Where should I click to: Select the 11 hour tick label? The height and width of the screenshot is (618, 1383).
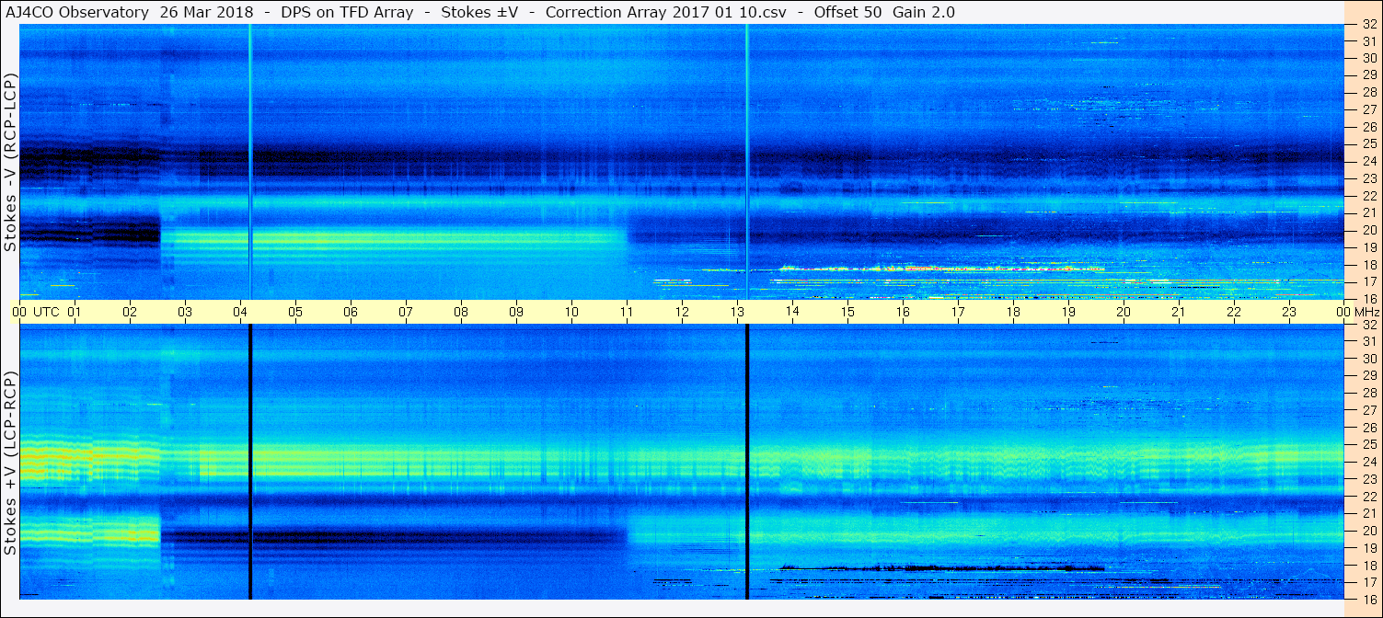click(627, 312)
